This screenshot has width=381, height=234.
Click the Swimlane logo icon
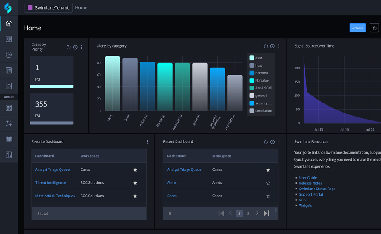click(x=8, y=7)
